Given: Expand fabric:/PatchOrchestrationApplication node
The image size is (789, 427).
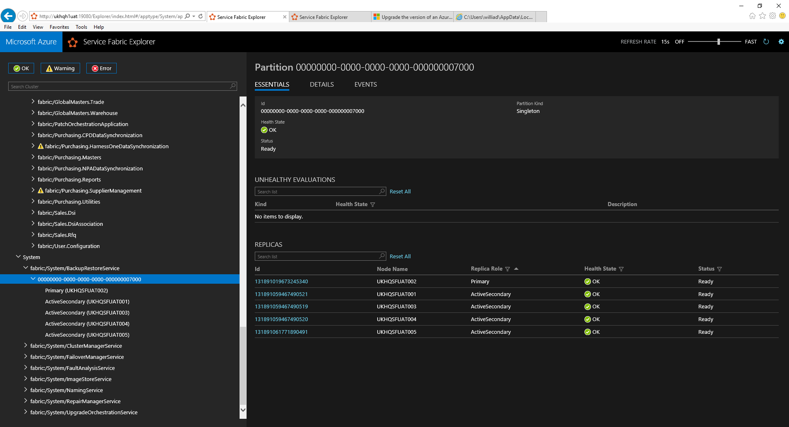Looking at the screenshot, I should 33,124.
